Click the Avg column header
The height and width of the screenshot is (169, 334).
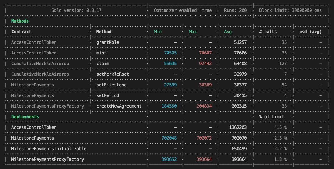click(x=228, y=32)
